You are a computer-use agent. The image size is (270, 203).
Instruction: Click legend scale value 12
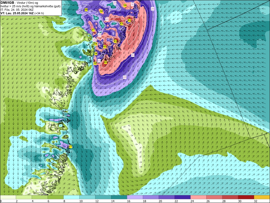pos(97,201)
